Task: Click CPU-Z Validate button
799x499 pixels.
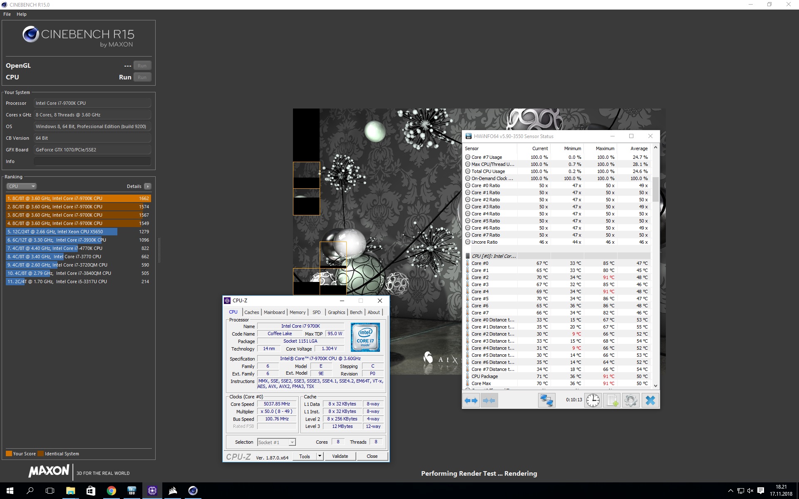Action: click(340, 456)
